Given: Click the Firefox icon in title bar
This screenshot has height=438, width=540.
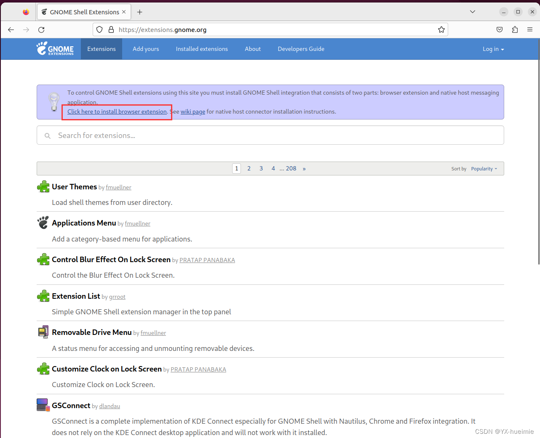Looking at the screenshot, I should (x=26, y=12).
